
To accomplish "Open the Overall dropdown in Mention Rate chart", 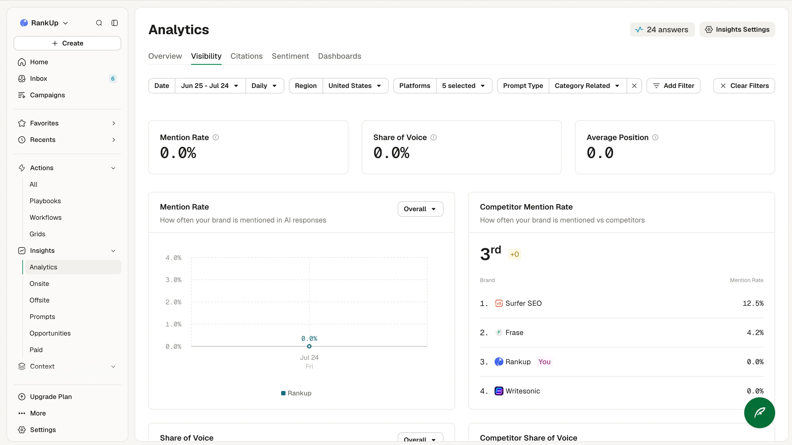I will pyautogui.click(x=420, y=209).
